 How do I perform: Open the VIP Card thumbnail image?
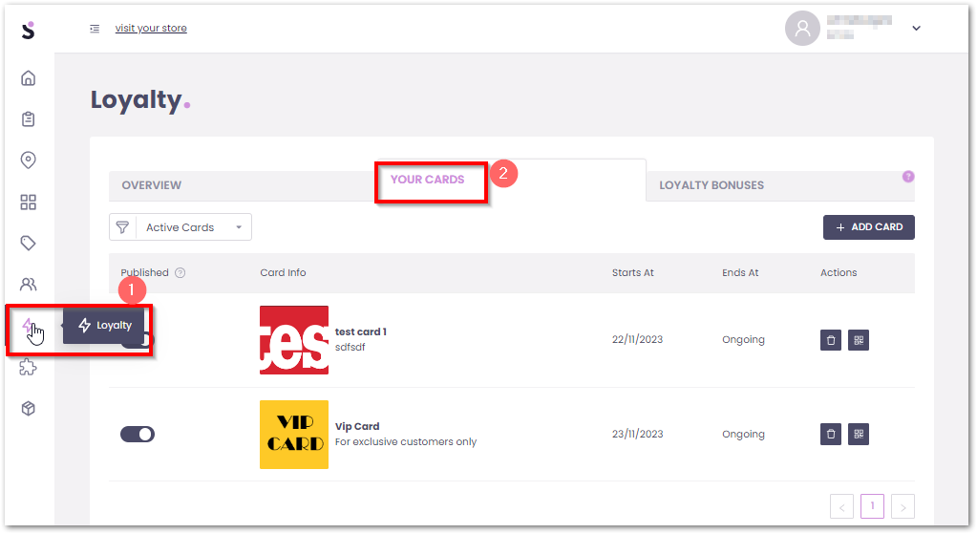tap(294, 435)
